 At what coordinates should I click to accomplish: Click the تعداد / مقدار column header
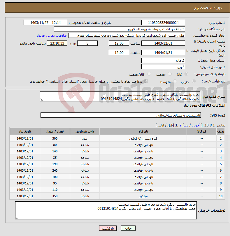[55, 131]
